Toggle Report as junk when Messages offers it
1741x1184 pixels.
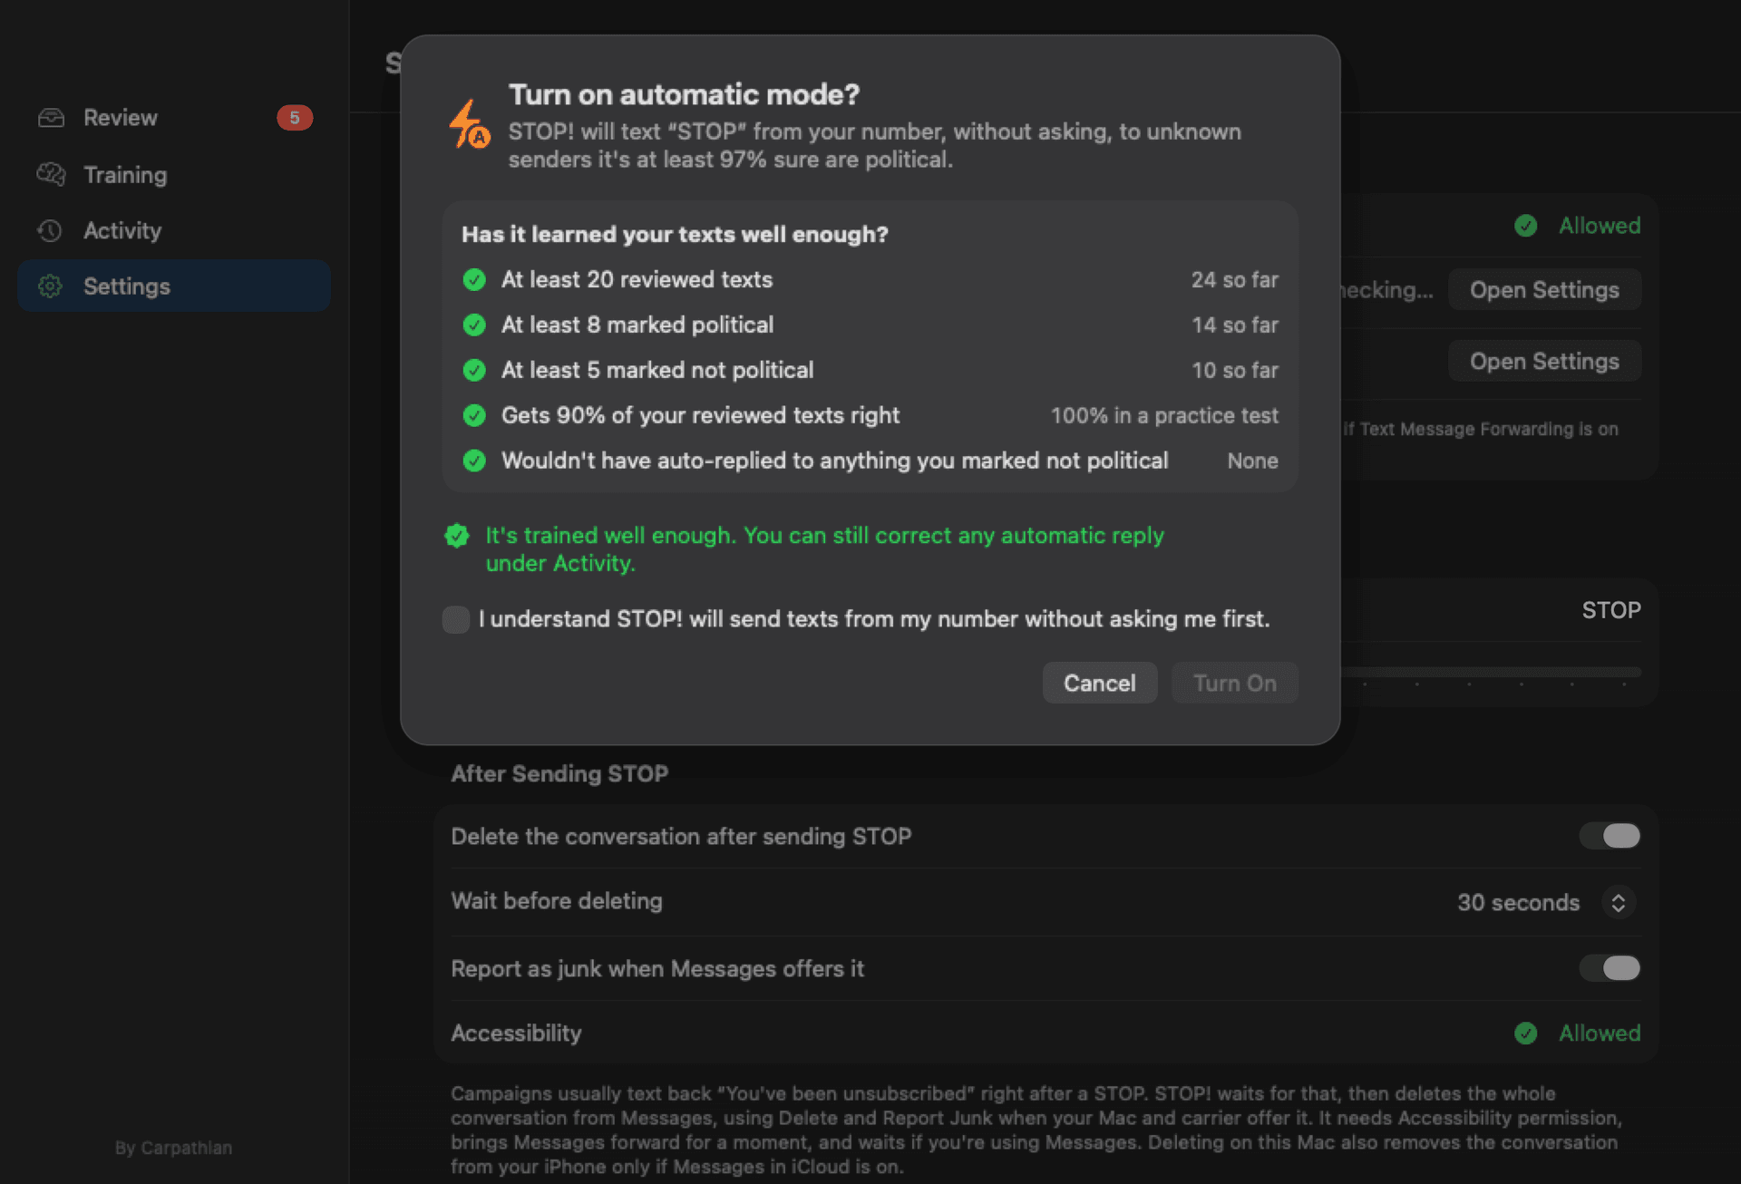(1610, 968)
